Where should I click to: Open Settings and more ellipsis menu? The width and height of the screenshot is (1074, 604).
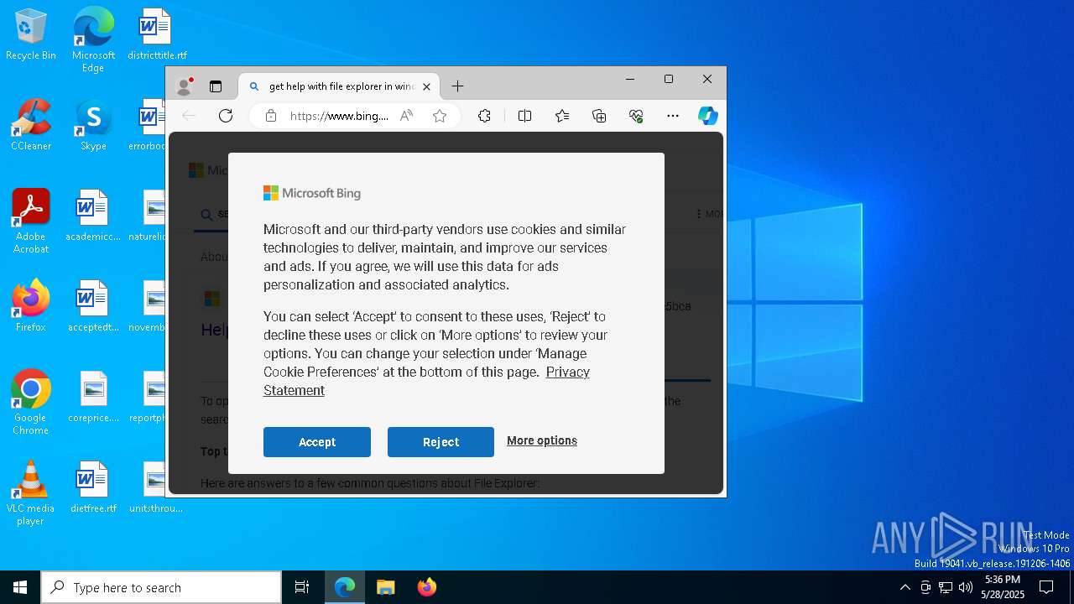(673, 116)
